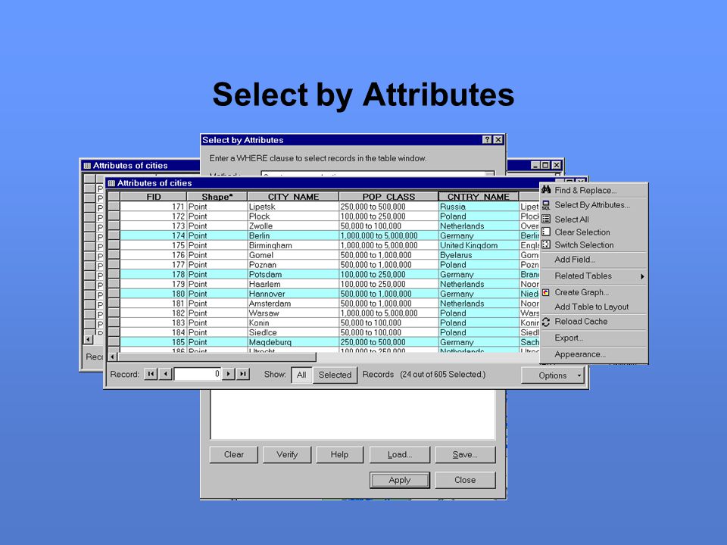This screenshot has width=727, height=545.
Task: Go to last record button
Action: pyautogui.click(x=243, y=374)
